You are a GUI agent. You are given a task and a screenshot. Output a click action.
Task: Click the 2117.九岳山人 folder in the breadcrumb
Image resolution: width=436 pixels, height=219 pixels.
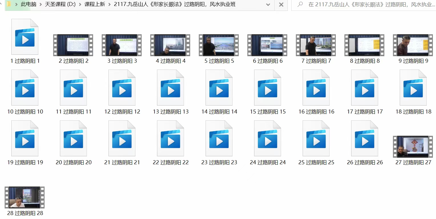[175, 5]
